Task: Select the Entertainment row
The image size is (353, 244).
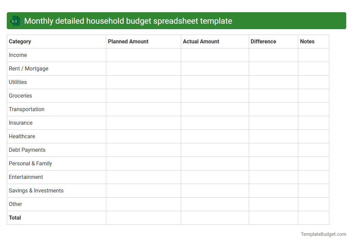Action: click(x=26, y=177)
